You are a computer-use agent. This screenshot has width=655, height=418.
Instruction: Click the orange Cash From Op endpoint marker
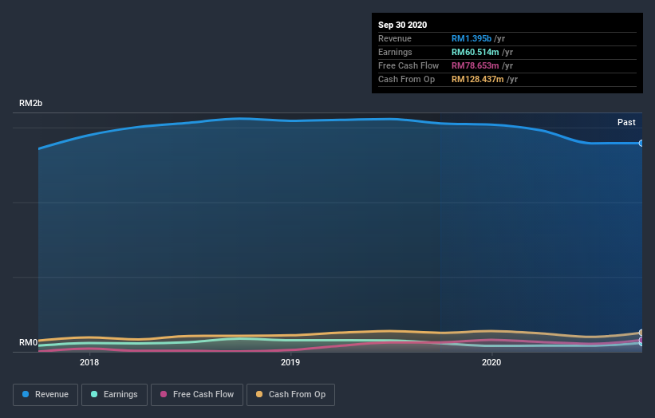(641, 333)
